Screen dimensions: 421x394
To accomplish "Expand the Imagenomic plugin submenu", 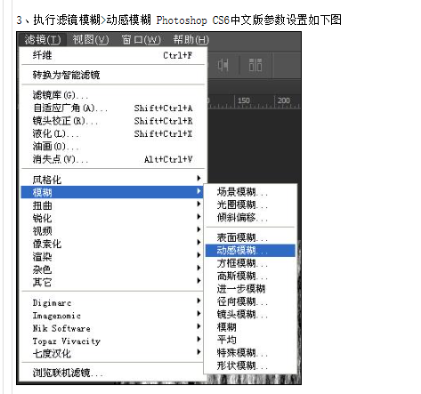I will tap(113, 315).
